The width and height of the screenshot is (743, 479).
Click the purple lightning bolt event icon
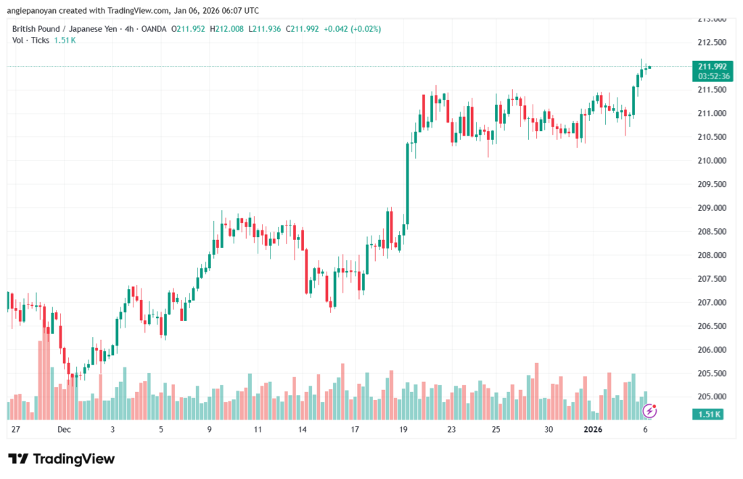650,411
